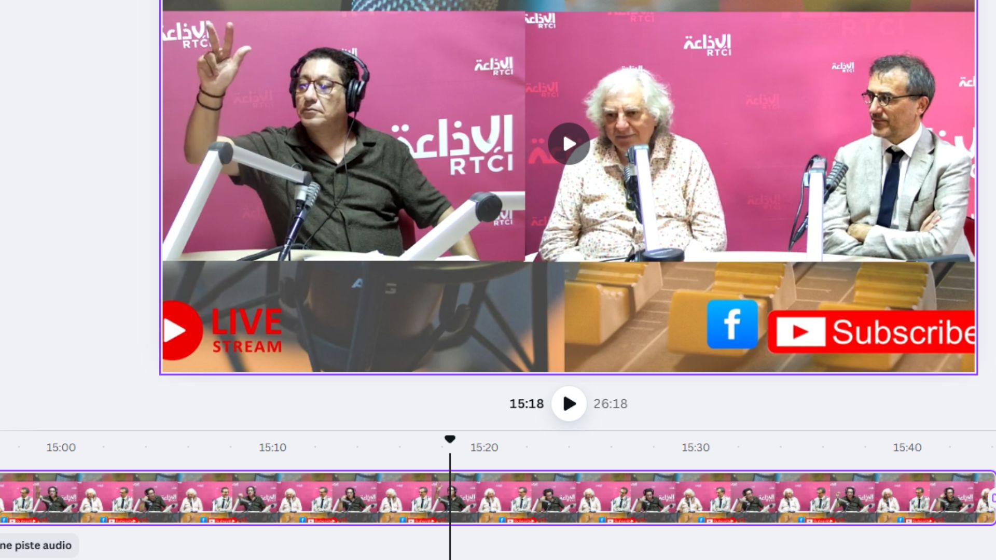Seek to 15:40 on the timeline ruler

(907, 447)
